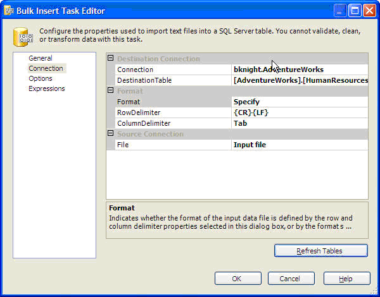This screenshot has width=380, height=297.
Task: Confirm with the OK button
Action: pos(237,279)
